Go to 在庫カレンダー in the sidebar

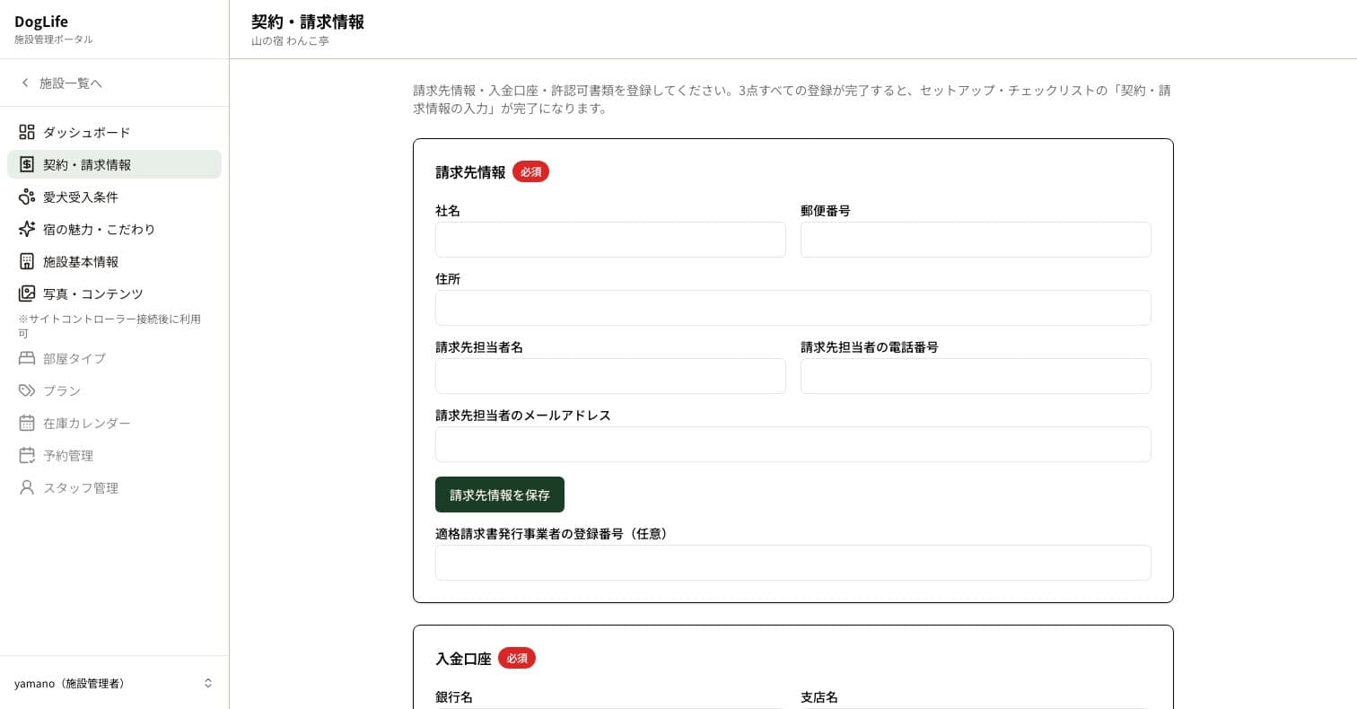coord(114,424)
